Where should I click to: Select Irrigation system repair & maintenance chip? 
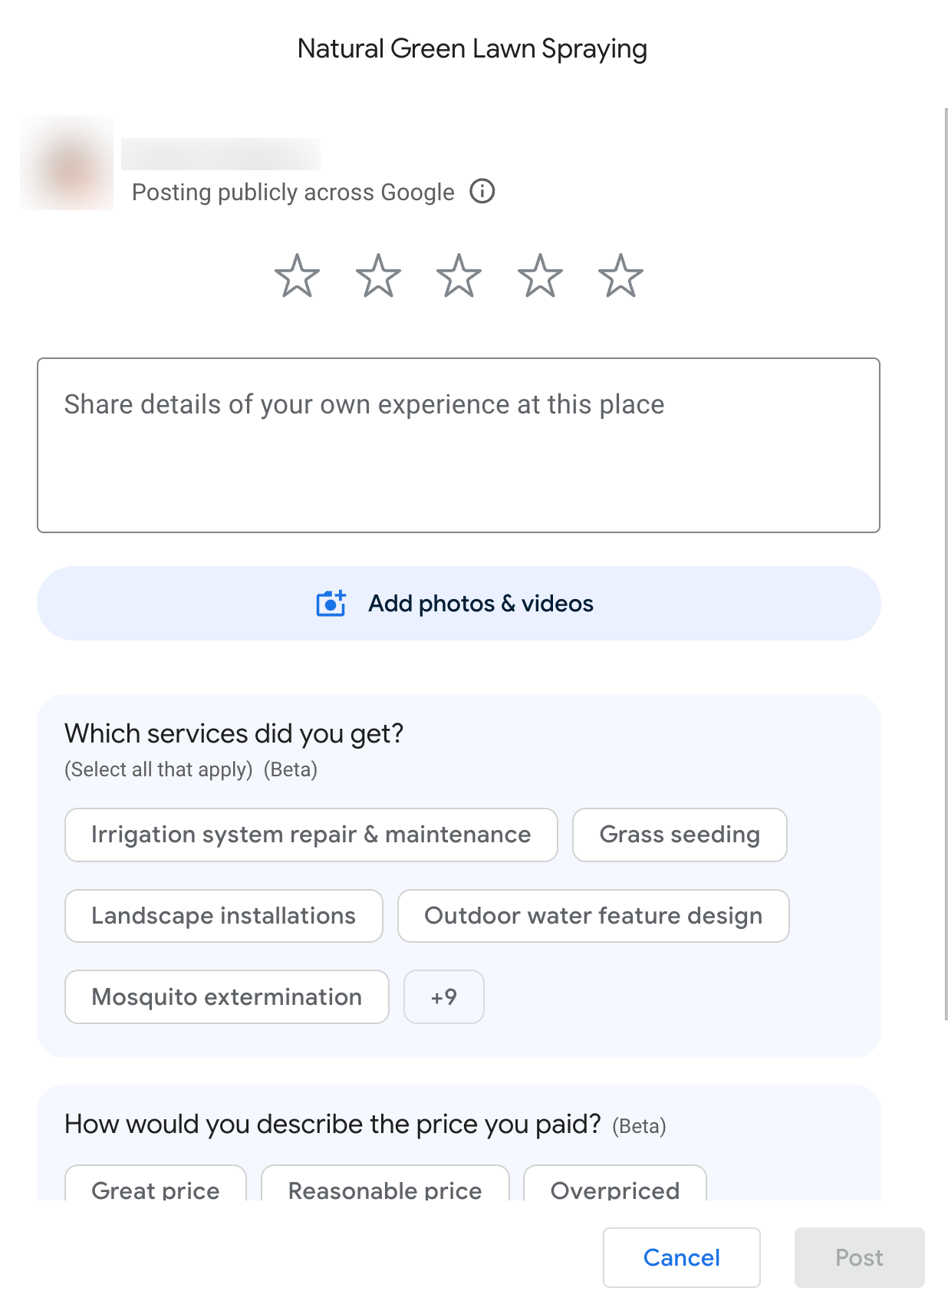click(311, 835)
